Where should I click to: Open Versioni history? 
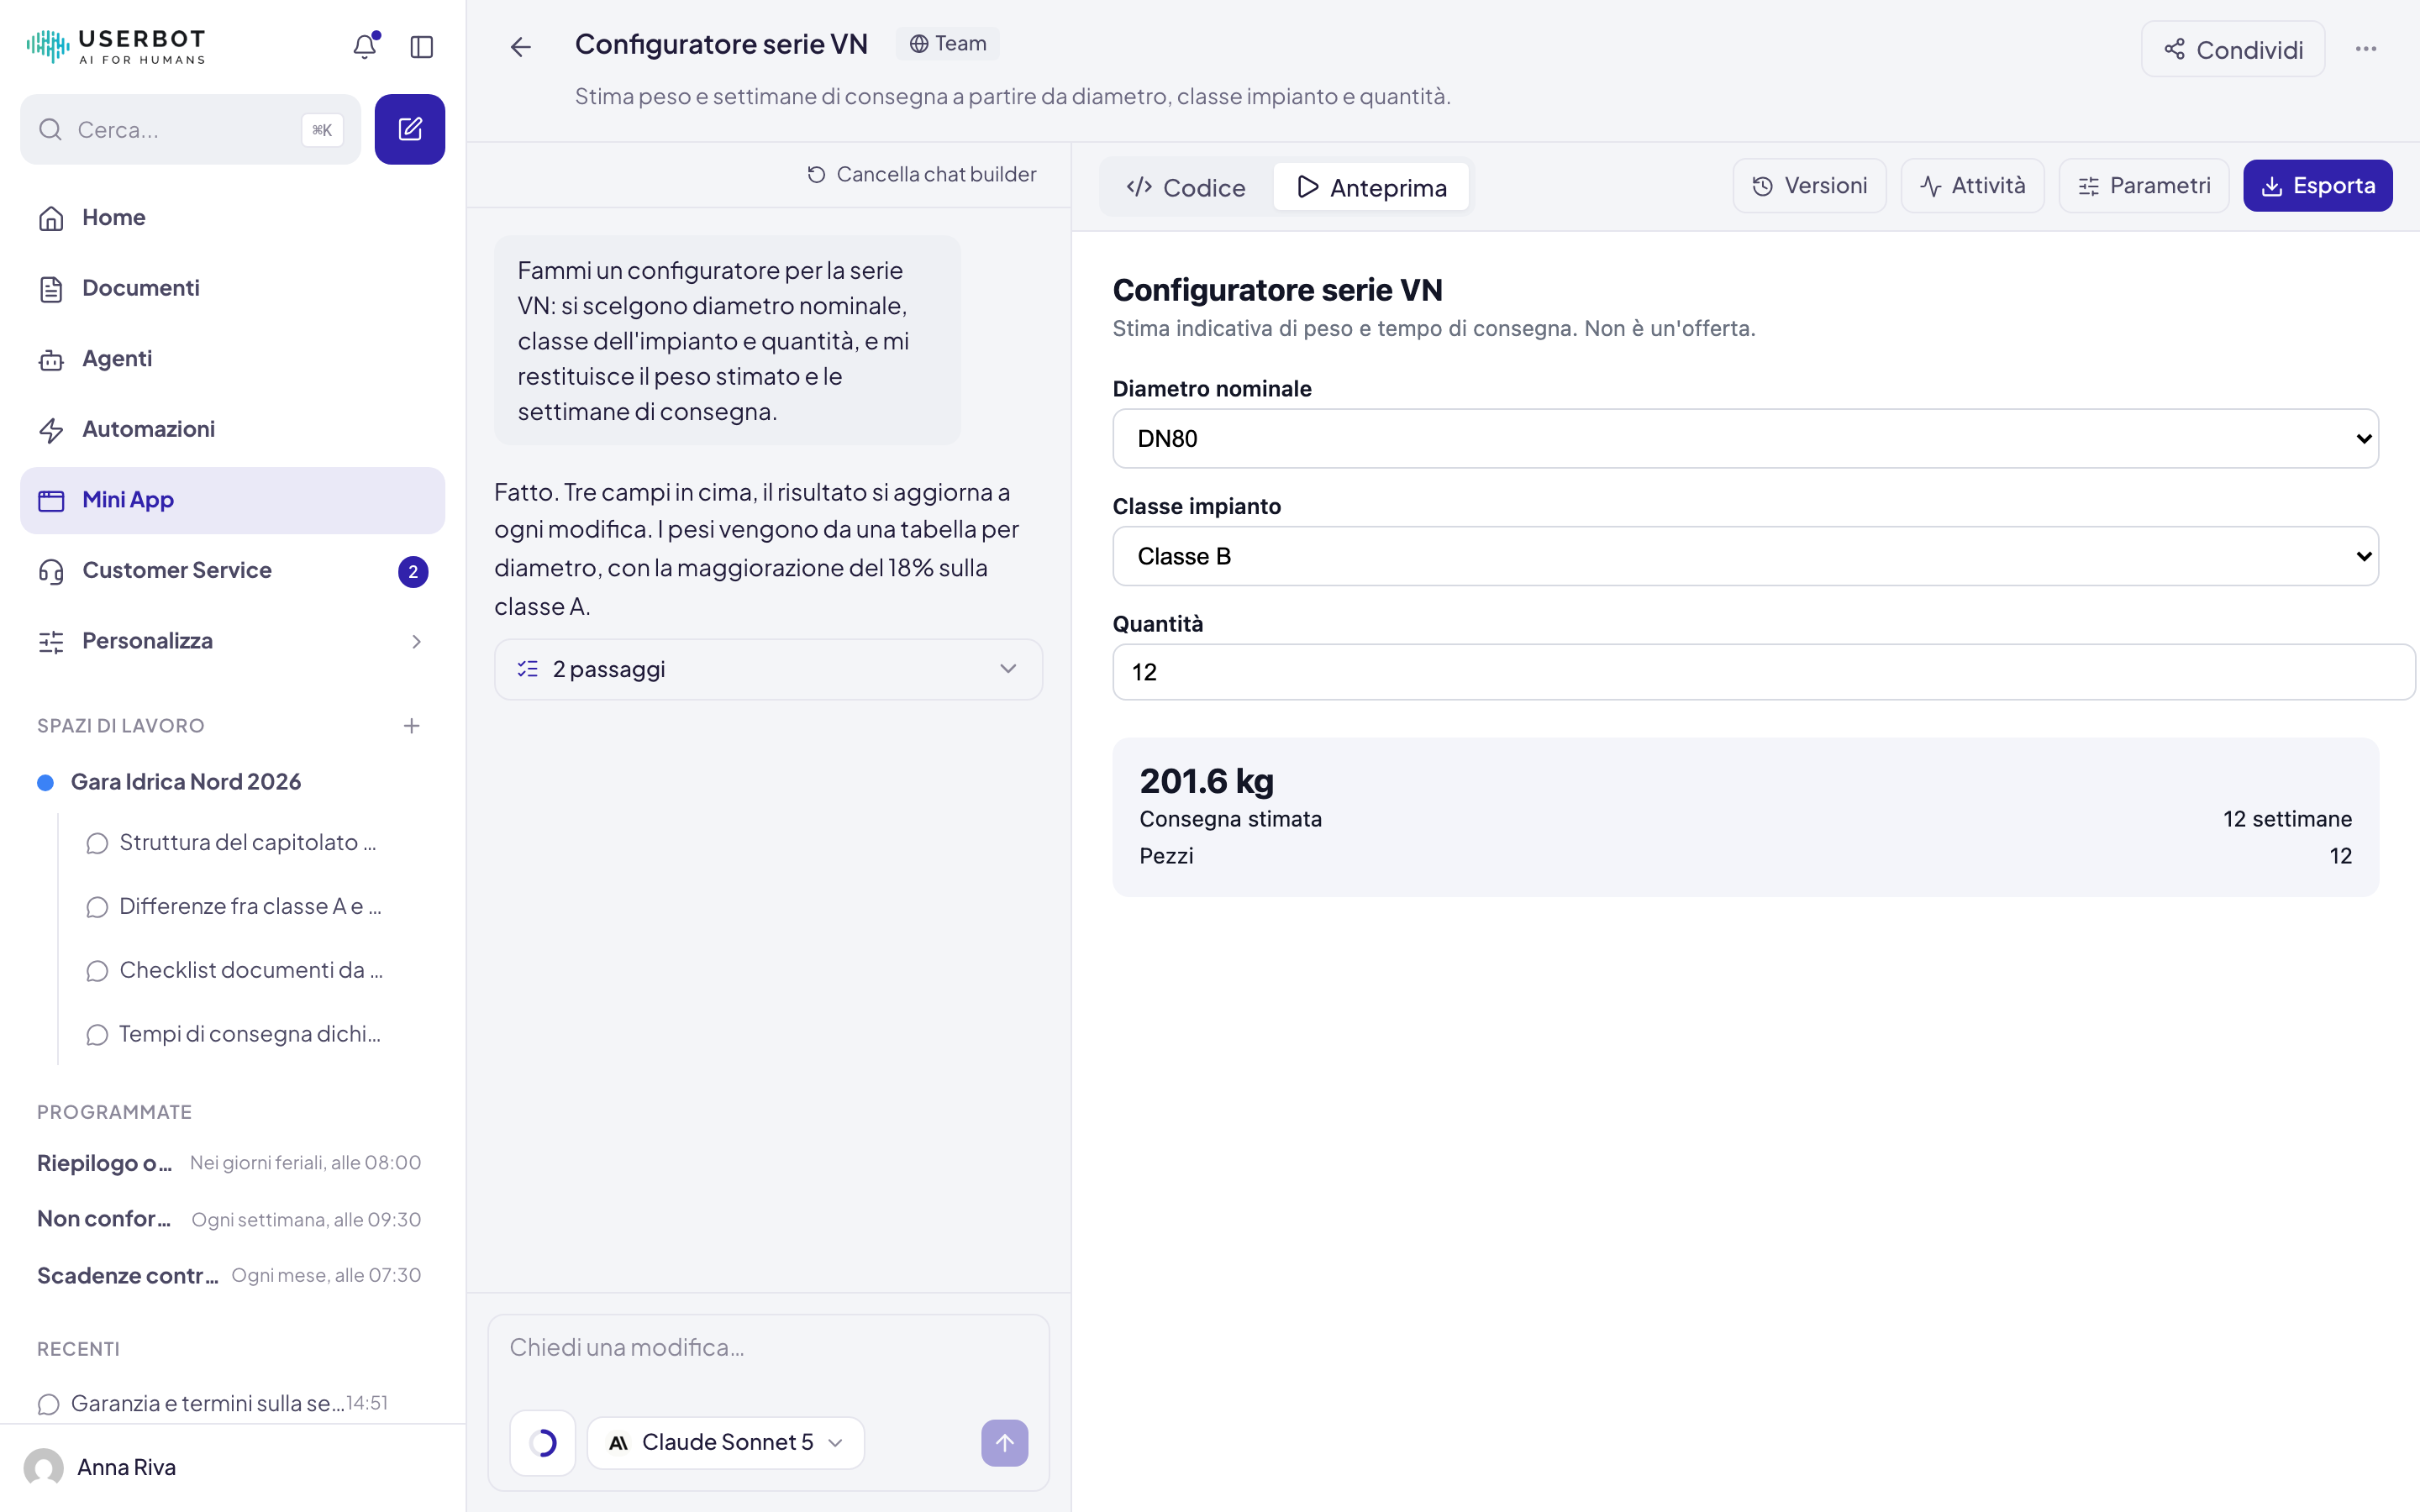click(1809, 186)
